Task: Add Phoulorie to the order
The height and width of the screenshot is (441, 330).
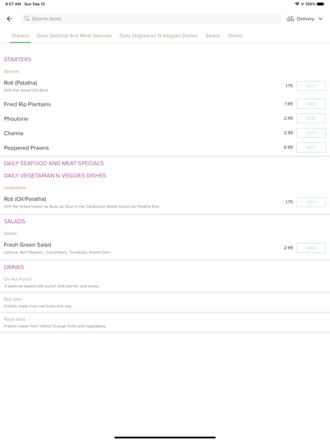Action: tap(311, 119)
